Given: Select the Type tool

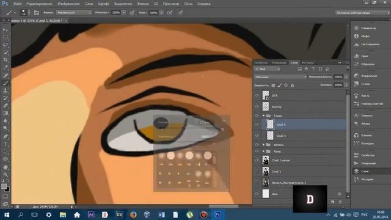Looking at the screenshot, I should pyautogui.click(x=5, y=144).
